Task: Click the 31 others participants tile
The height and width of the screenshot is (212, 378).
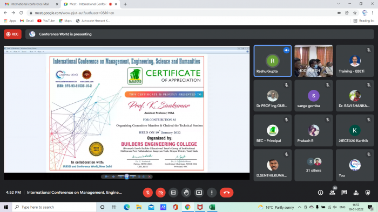Action: [x=313, y=165]
